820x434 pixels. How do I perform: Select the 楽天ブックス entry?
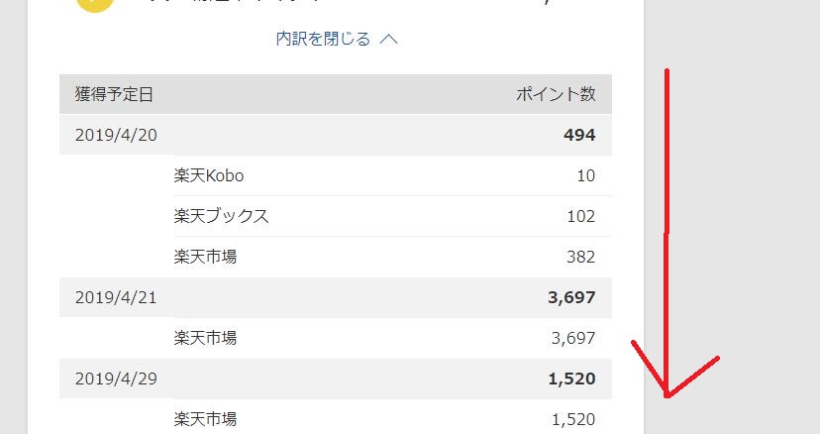221,216
